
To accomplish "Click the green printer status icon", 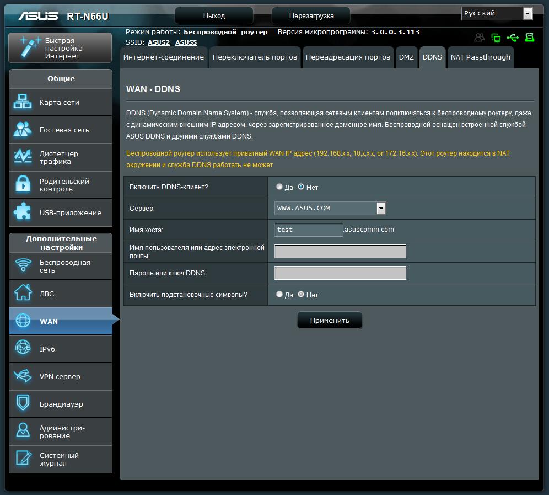I will click(x=529, y=37).
